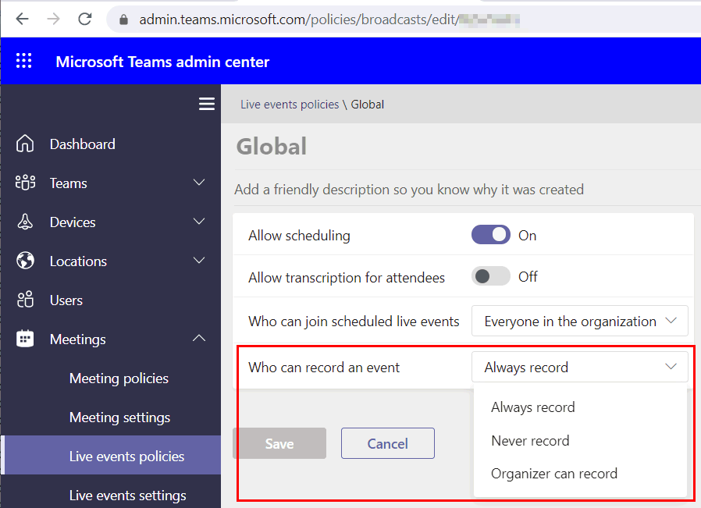Enable Allow transcription for attendees toggle

(490, 276)
